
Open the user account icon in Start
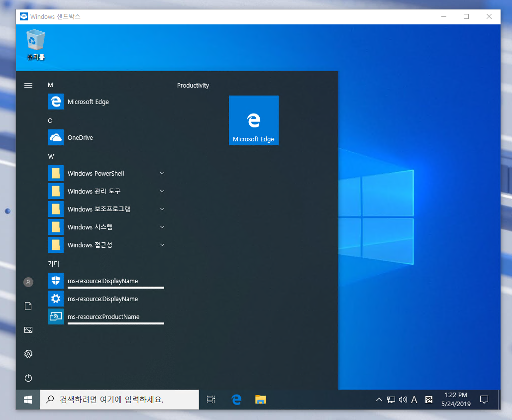(28, 282)
